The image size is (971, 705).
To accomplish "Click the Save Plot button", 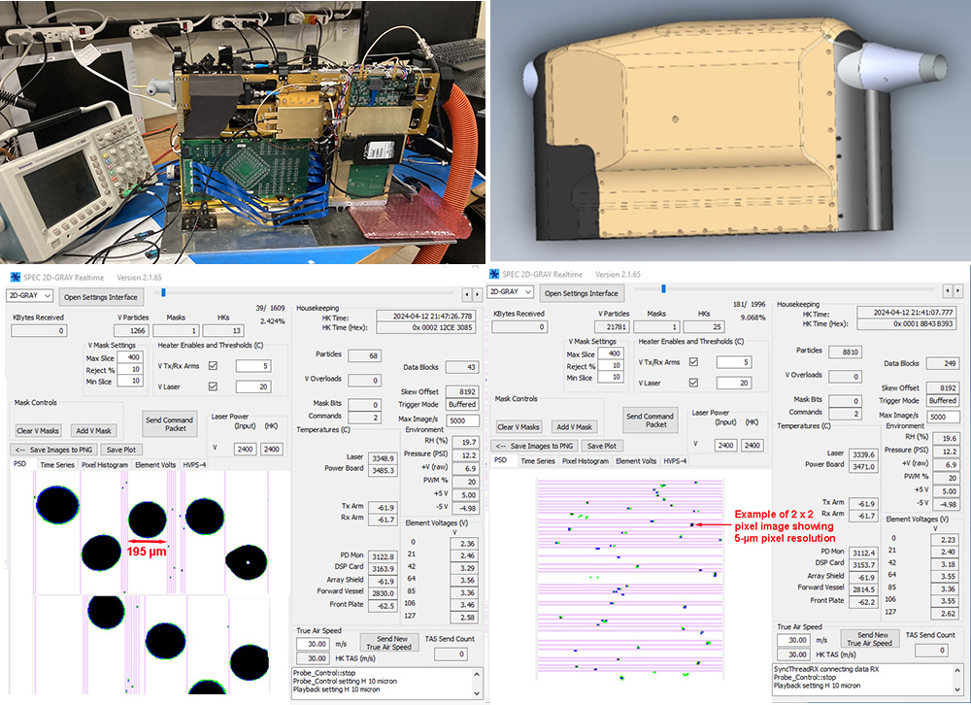I will click(119, 449).
